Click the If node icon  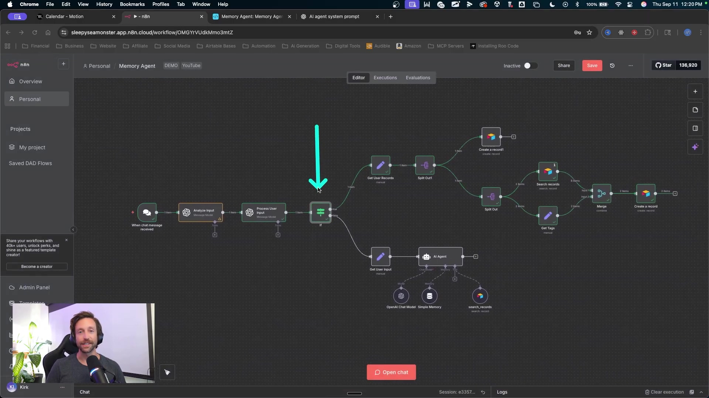point(320,212)
